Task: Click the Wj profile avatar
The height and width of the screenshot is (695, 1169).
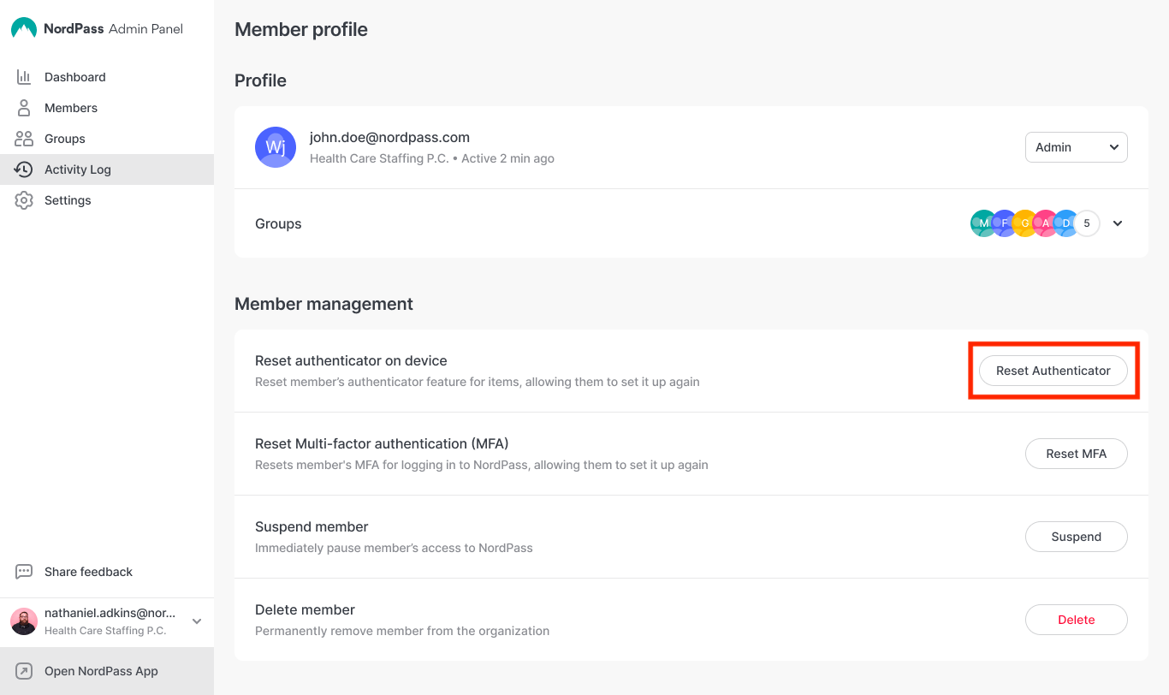Action: coord(276,147)
